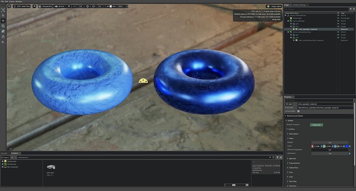
Task: Click the Import button in the Content browser
Action: click(5, 158)
